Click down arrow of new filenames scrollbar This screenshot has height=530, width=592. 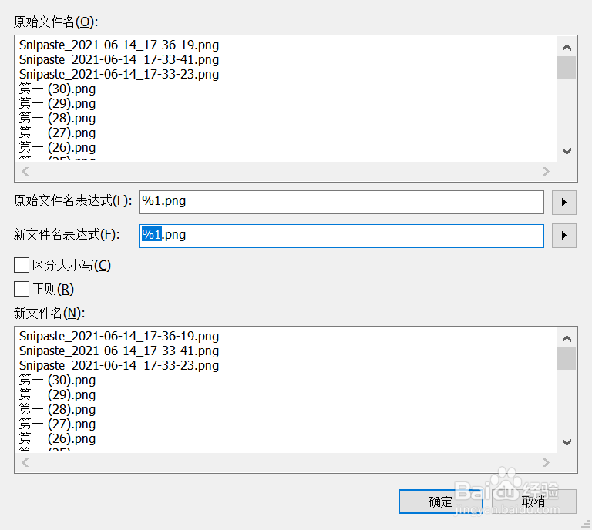click(x=567, y=442)
